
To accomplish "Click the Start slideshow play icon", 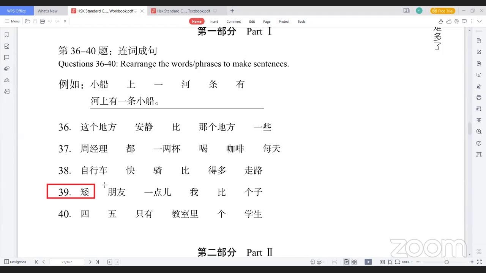I will (x=368, y=262).
